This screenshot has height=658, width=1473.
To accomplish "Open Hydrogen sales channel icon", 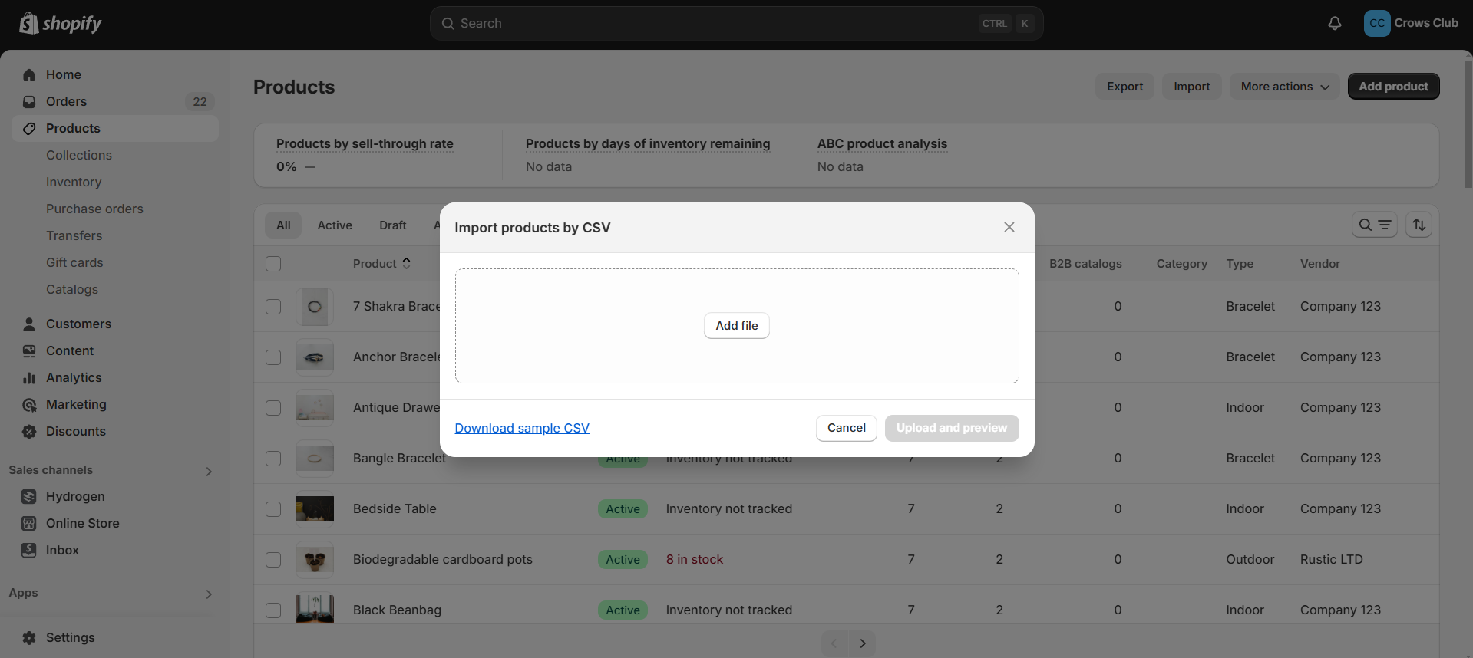I will [x=29, y=496].
